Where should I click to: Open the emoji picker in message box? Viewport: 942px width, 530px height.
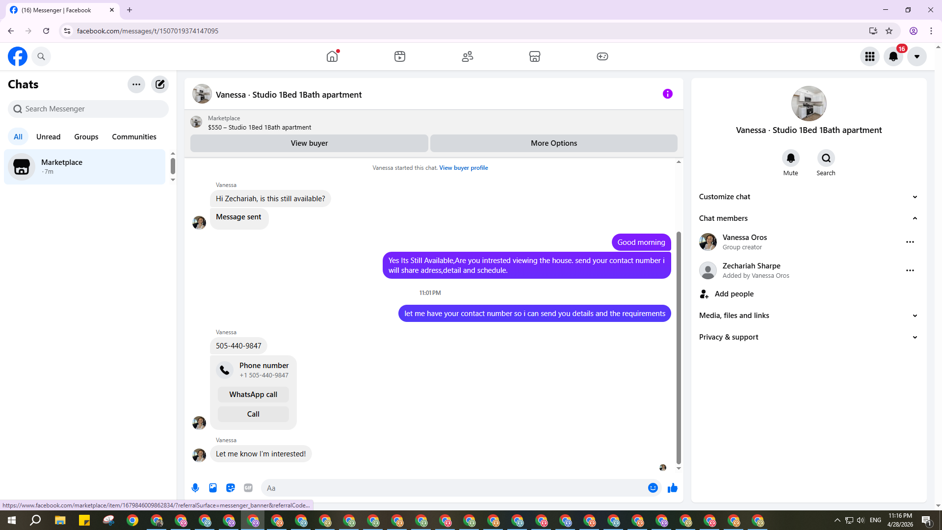(x=653, y=488)
